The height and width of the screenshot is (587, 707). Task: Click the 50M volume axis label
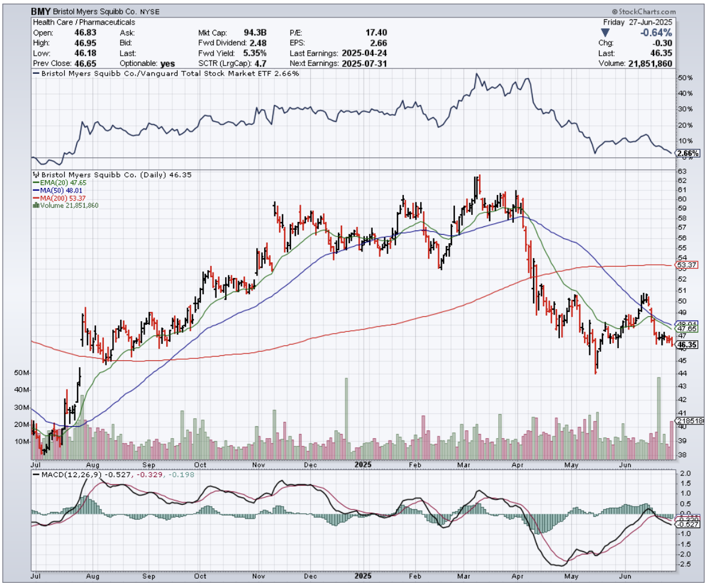pyautogui.click(x=22, y=373)
